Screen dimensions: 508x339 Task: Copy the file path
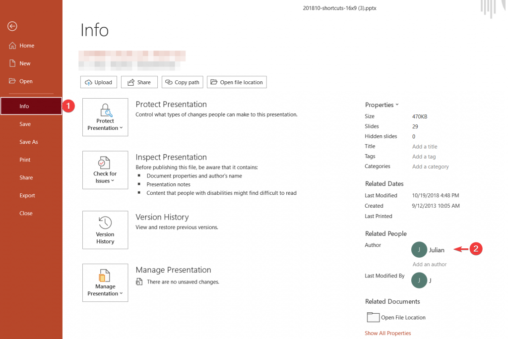point(182,82)
